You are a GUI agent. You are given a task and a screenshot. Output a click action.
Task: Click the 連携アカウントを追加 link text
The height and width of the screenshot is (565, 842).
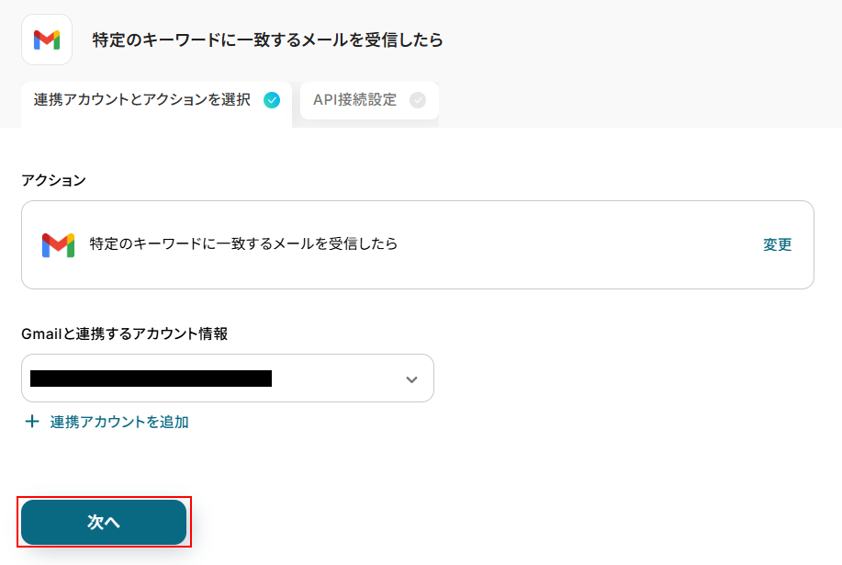(x=119, y=422)
